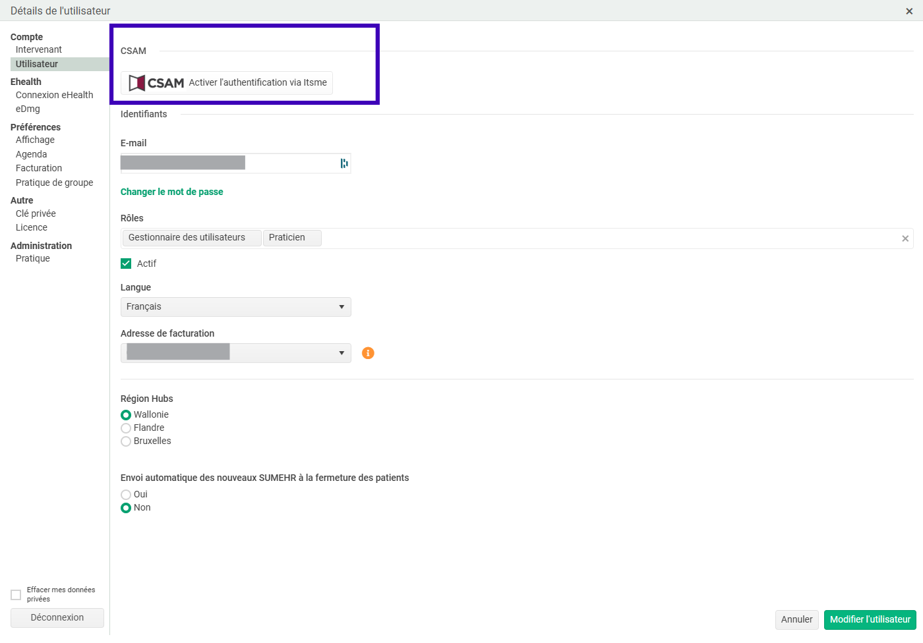Click the orange info icon beside billing address
The height and width of the screenshot is (643, 923).
tap(368, 353)
